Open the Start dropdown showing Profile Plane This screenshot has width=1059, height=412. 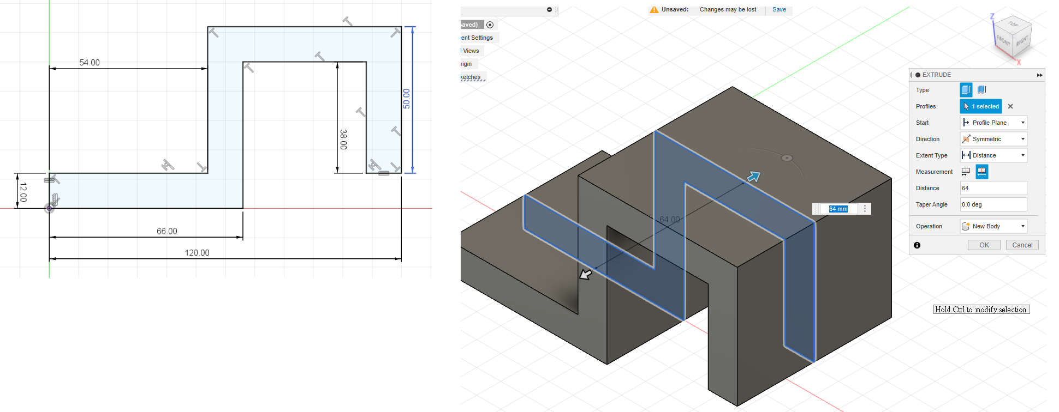[x=993, y=123]
